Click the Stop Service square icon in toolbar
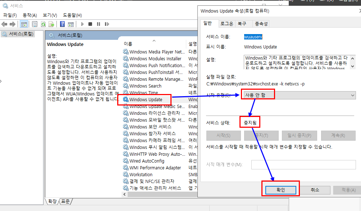 coord(90,24)
